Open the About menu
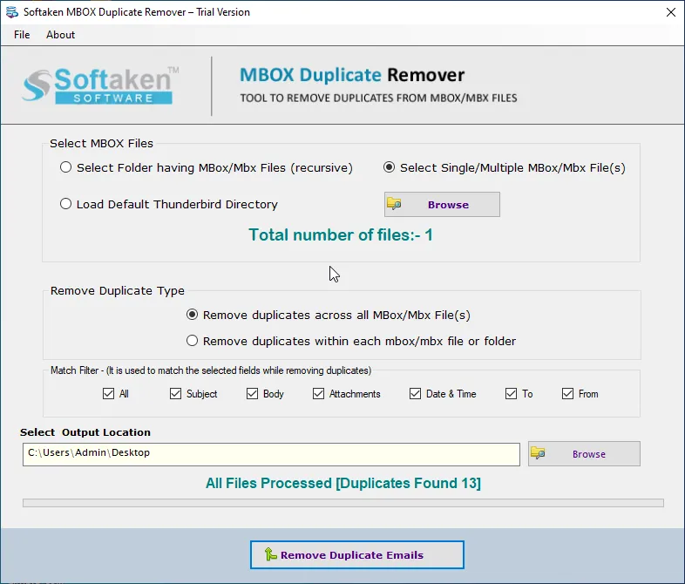Image resolution: width=685 pixels, height=584 pixels. coord(61,35)
